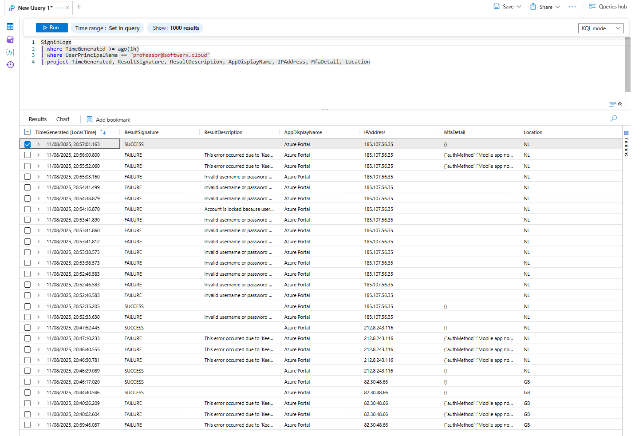The height and width of the screenshot is (436, 635).
Task: Expand the 20:40:26.209 row details
Action: point(39,403)
